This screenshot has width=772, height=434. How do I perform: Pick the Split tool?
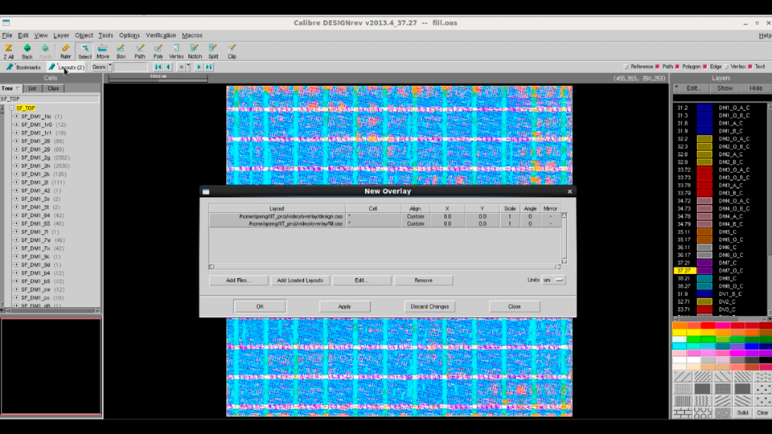point(213,51)
